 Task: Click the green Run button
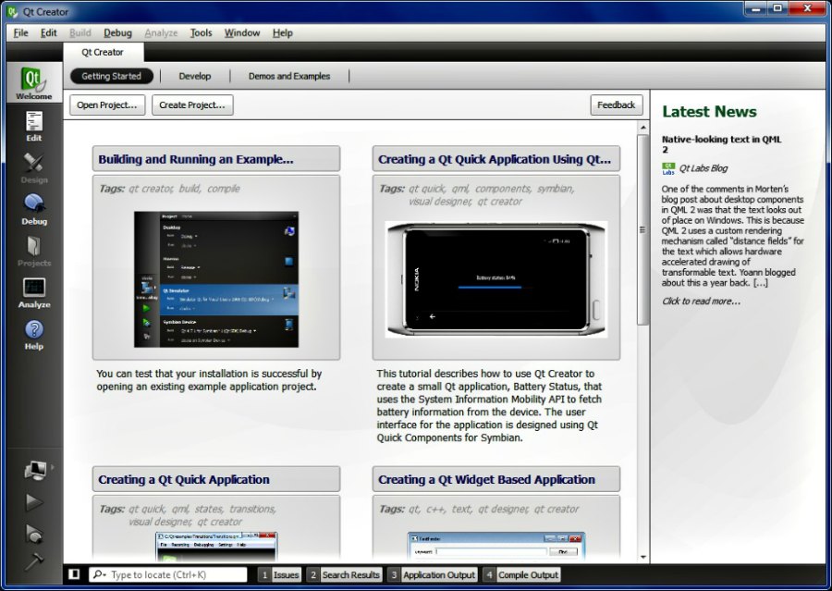pyautogui.click(x=34, y=501)
